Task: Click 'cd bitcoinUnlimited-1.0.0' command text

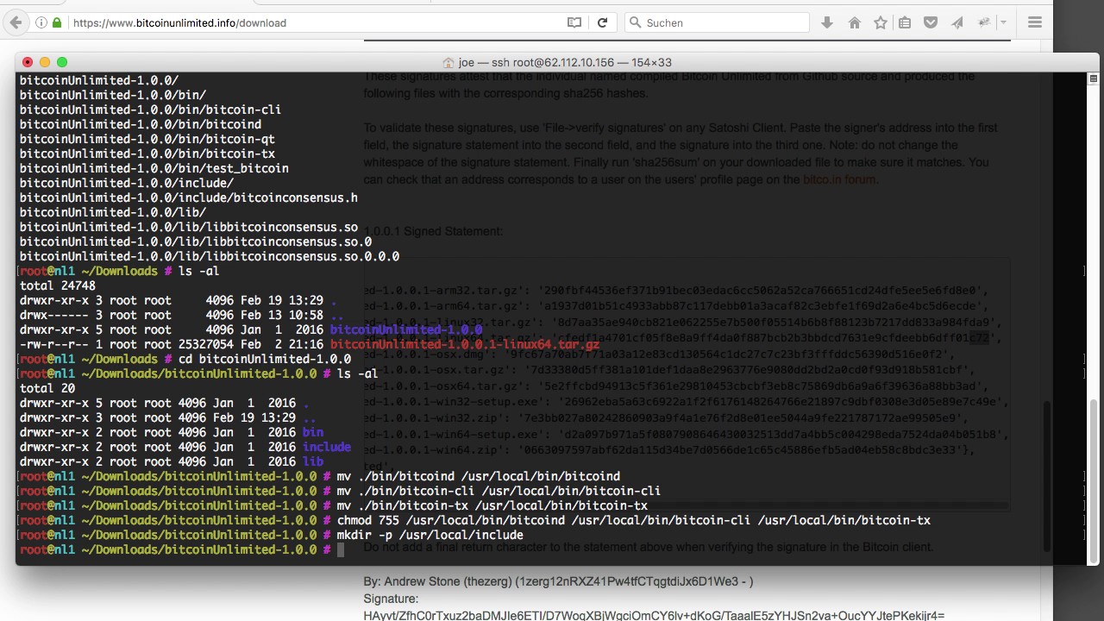Action: (x=265, y=360)
